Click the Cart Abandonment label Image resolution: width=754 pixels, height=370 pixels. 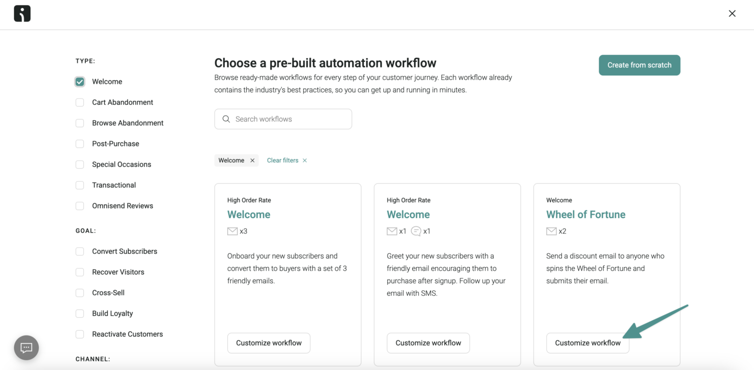[x=123, y=103]
